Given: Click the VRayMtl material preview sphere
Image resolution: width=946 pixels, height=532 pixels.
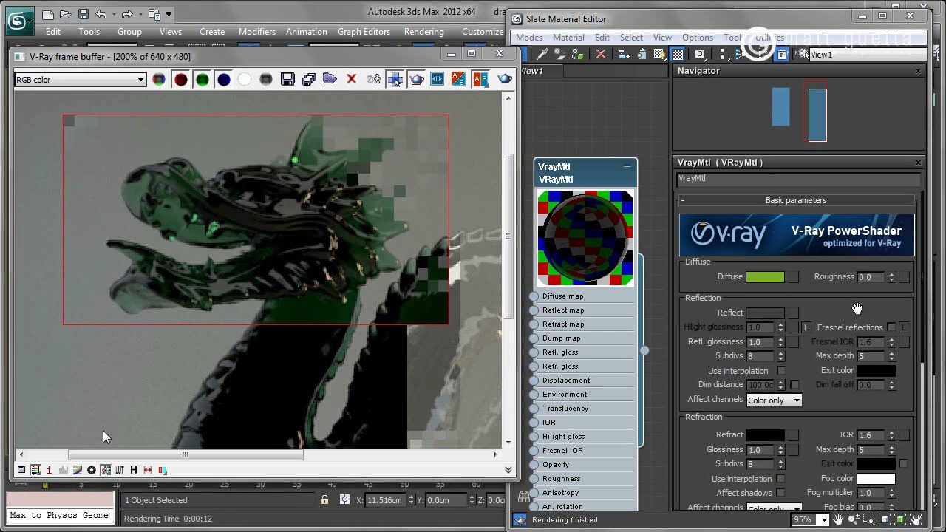Looking at the screenshot, I should [585, 238].
